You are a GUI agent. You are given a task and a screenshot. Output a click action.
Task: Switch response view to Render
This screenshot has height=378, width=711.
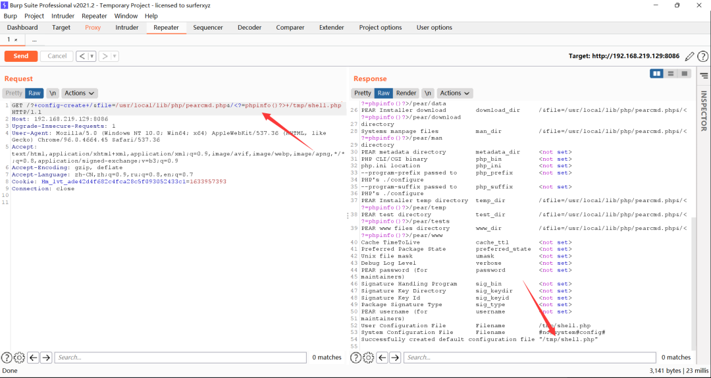(x=406, y=93)
